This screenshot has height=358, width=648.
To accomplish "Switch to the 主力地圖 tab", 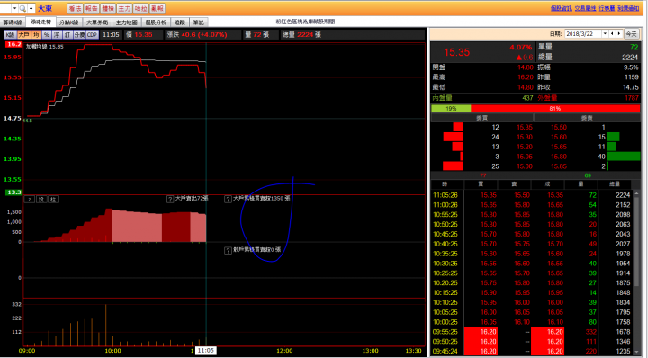I will [127, 22].
